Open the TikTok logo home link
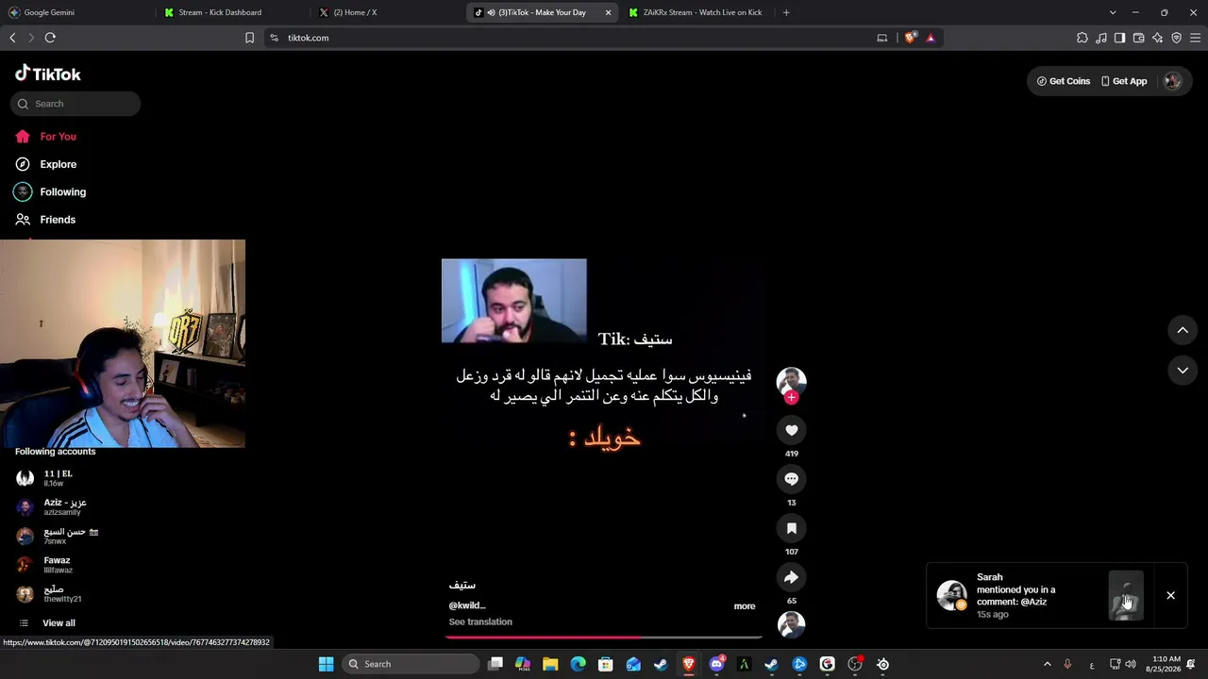Image resolution: width=1208 pixels, height=679 pixels. point(48,74)
